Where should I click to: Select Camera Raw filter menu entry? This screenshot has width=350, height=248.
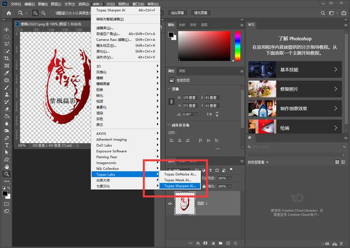[126, 39]
